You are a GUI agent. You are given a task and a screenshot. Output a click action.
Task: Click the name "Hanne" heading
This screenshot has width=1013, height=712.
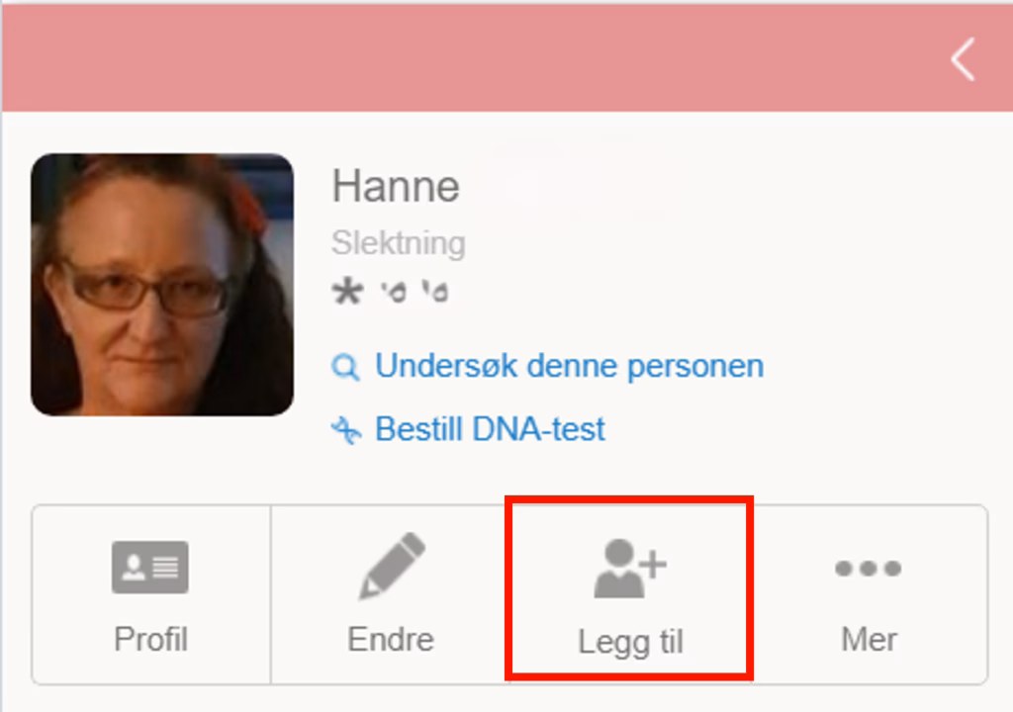[395, 186]
